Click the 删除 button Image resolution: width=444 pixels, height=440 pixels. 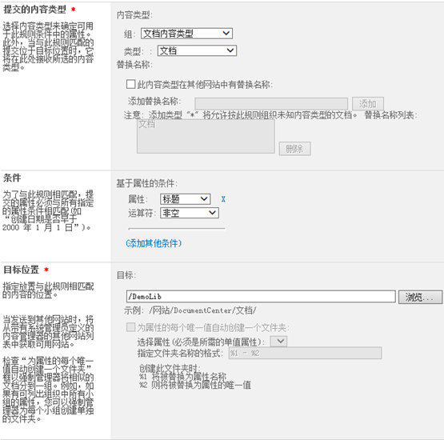(x=294, y=148)
